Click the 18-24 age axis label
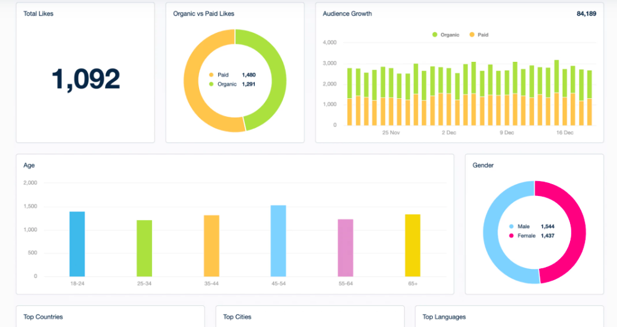 (77, 283)
